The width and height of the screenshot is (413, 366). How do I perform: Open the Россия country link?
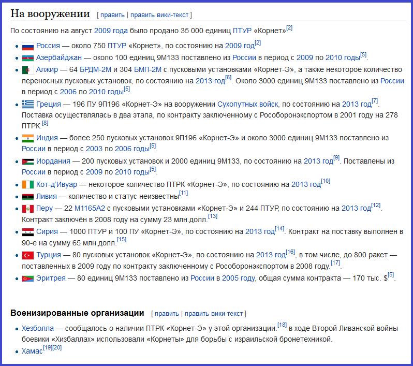(x=48, y=46)
